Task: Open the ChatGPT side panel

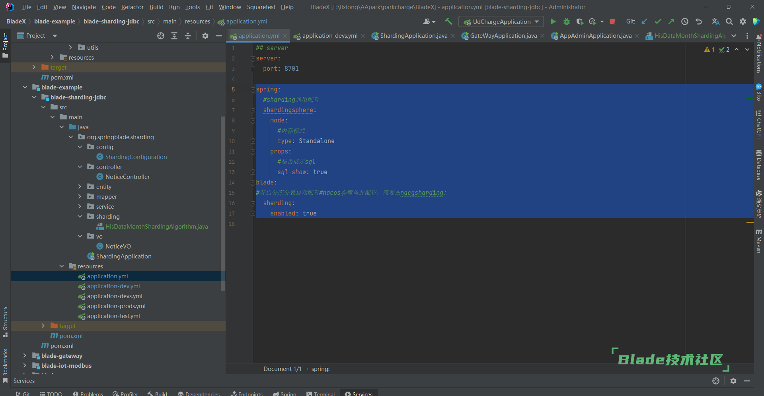Action: coord(759,125)
